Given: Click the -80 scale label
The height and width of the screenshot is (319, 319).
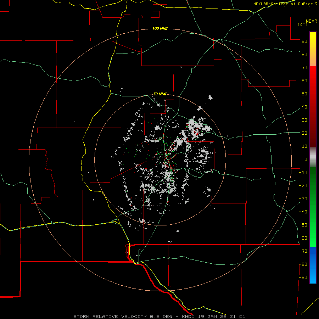Looking at the screenshot, I should [303, 264].
